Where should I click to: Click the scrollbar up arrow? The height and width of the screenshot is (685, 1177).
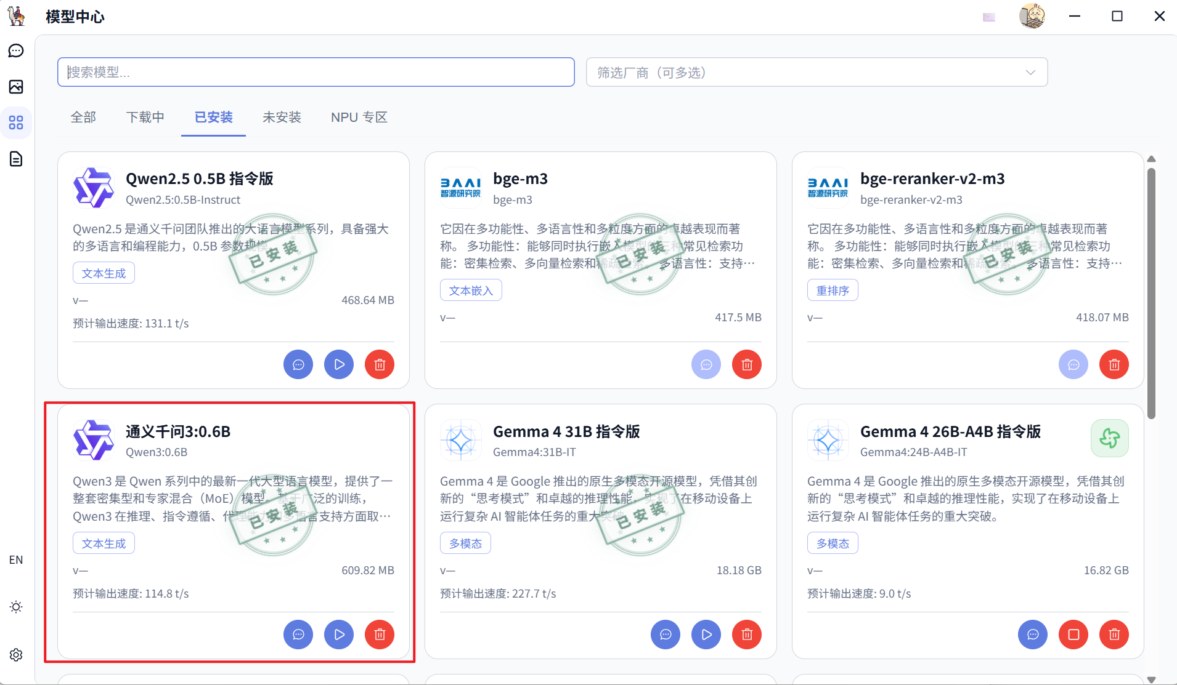tap(1151, 159)
